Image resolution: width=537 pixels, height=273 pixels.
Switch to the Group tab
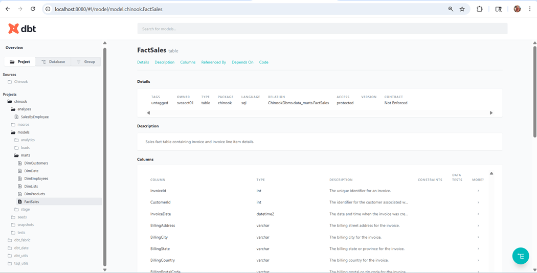pyautogui.click(x=85, y=62)
